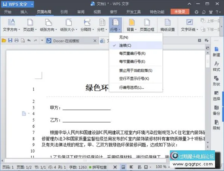
Task: Switch to the 章节 ribbon tab
Action: [x=113, y=12]
